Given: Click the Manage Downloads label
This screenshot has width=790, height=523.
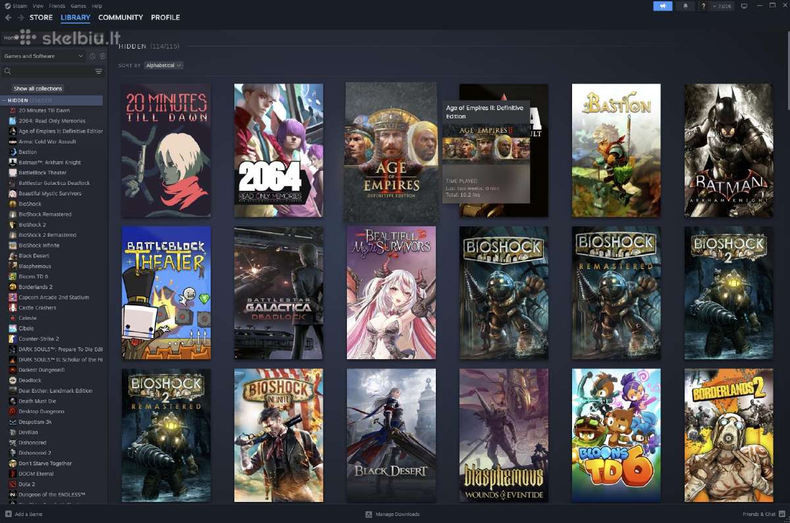Looking at the screenshot, I should pyautogui.click(x=397, y=514).
